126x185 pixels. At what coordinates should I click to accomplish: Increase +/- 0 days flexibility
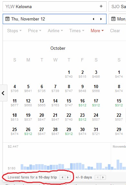pyautogui.click(x=103, y=177)
